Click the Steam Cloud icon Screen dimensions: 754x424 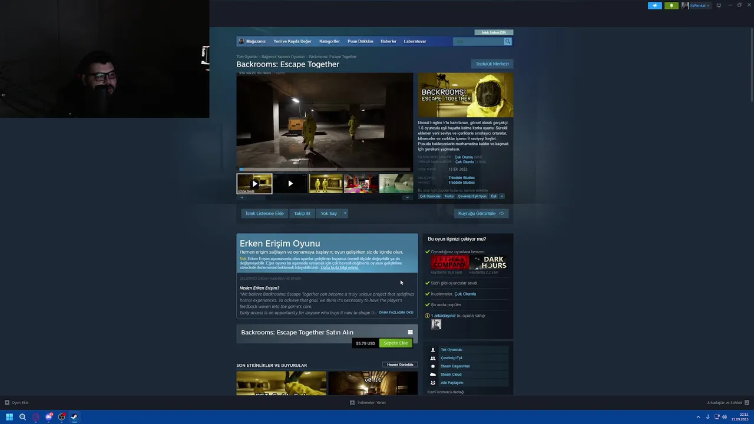click(433, 375)
